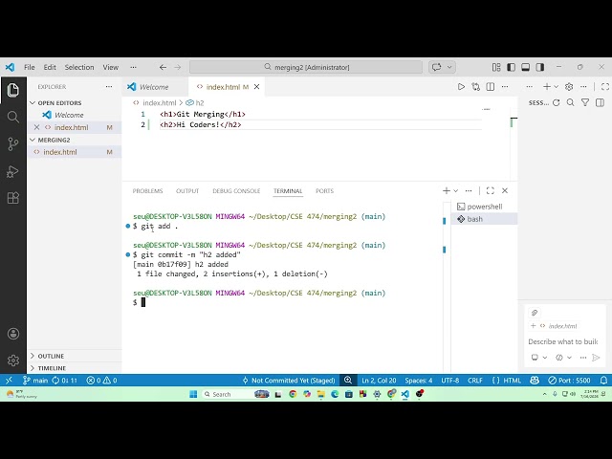Select the powershell terminal in the list
This screenshot has height=459, width=612.
485,207
